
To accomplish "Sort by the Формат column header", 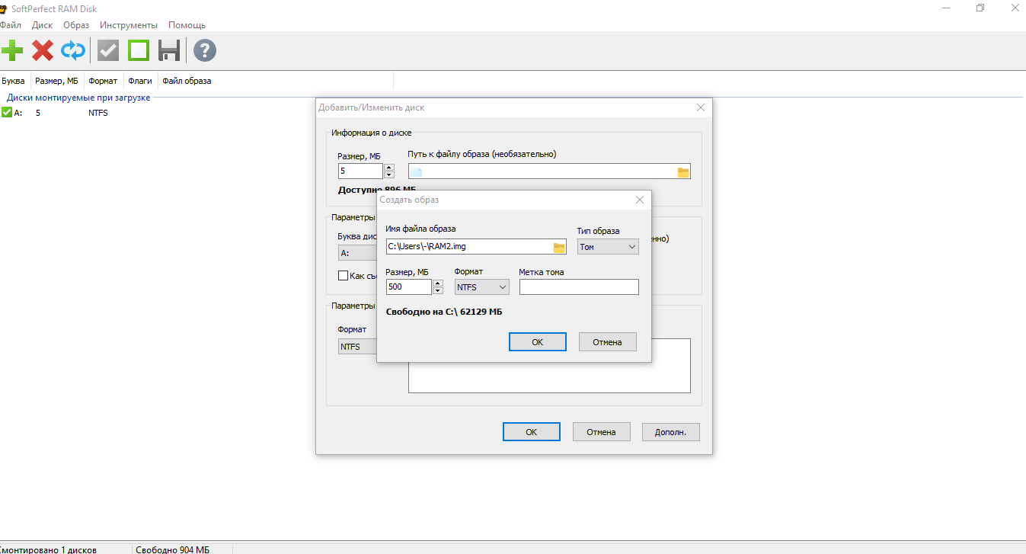I will click(103, 81).
